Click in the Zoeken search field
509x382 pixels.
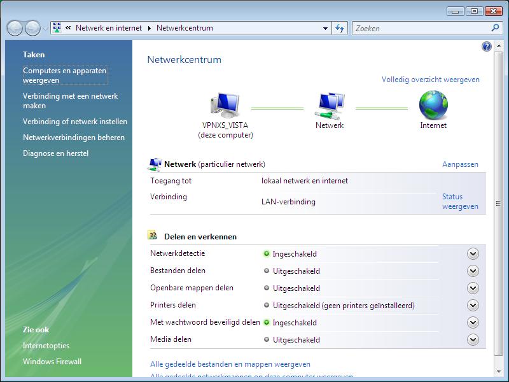point(420,28)
